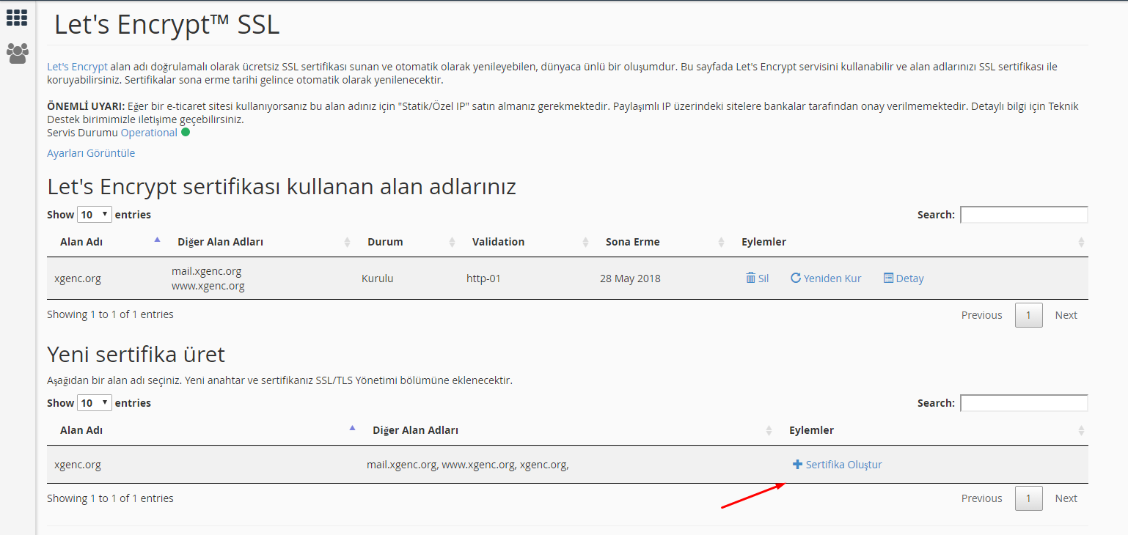The height and width of the screenshot is (535, 1128).
Task: Go to Previous page in lower table
Action: (x=981, y=498)
